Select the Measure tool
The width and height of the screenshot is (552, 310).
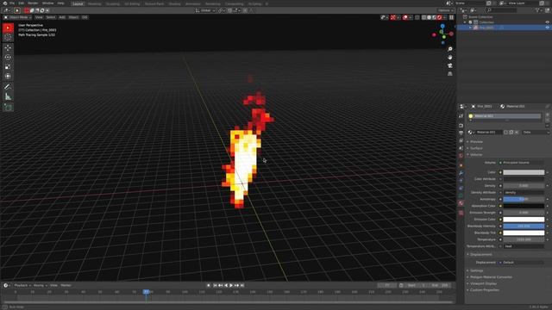[x=8, y=96]
